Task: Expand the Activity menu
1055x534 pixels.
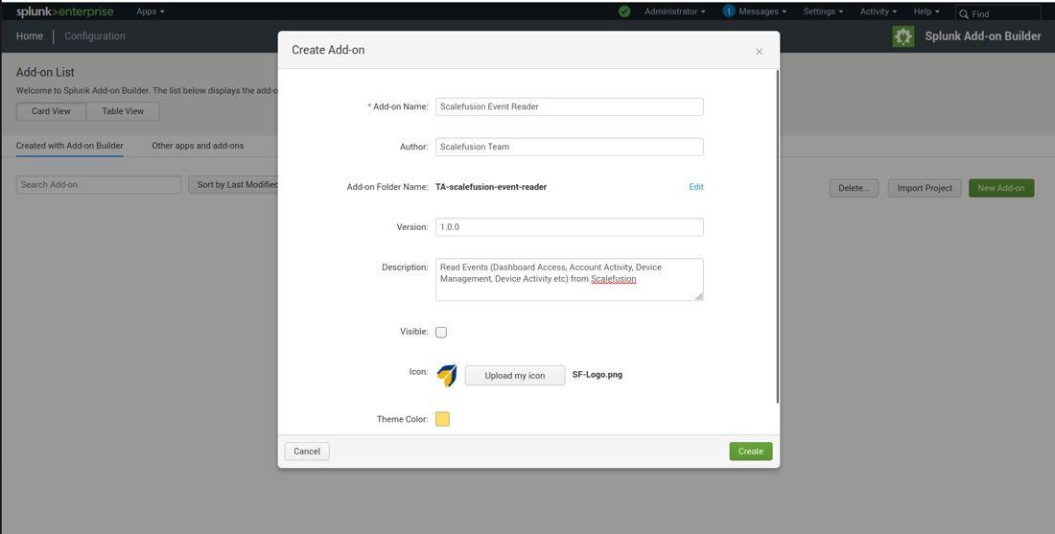Action: [878, 12]
